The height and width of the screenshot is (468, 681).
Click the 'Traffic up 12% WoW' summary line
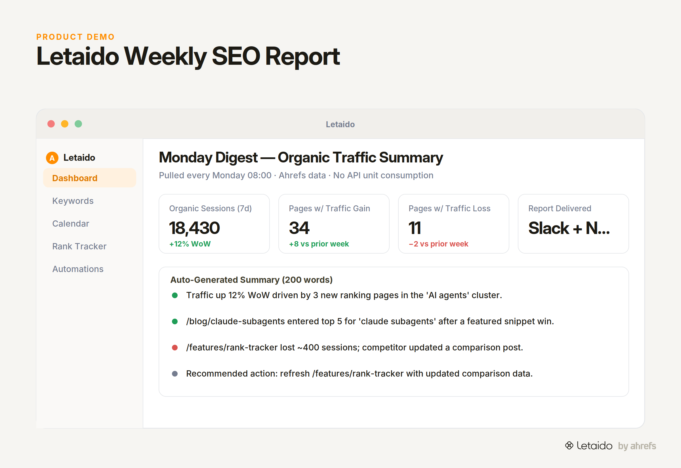click(x=344, y=295)
